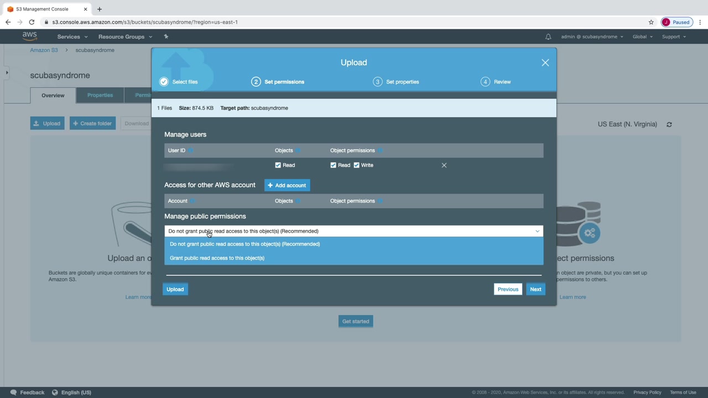Open the Support dropdown menu
The height and width of the screenshot is (398, 708).
(x=674, y=36)
